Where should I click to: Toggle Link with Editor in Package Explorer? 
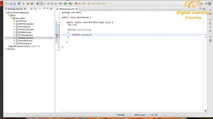pos(35,9)
